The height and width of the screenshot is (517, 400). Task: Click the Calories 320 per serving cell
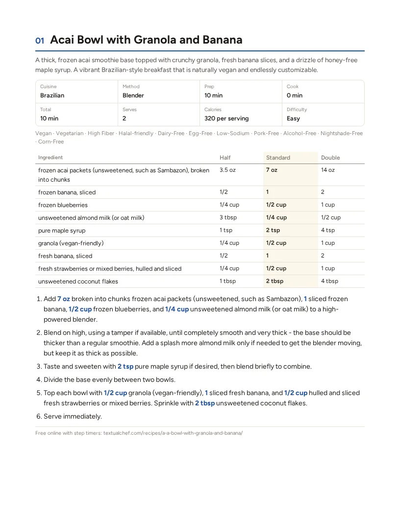[241, 115]
